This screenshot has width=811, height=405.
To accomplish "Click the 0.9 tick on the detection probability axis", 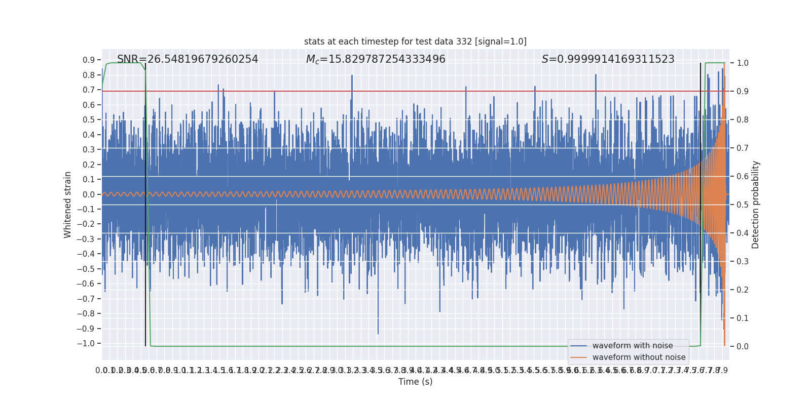I will [x=743, y=91].
